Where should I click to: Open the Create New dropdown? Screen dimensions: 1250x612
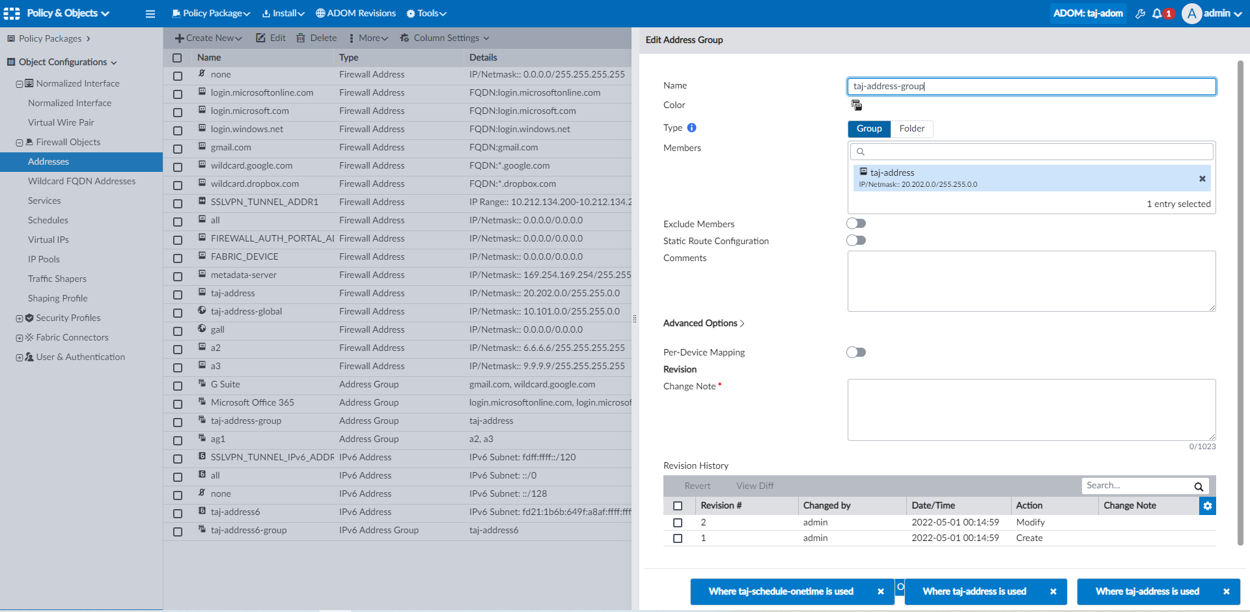pos(208,38)
